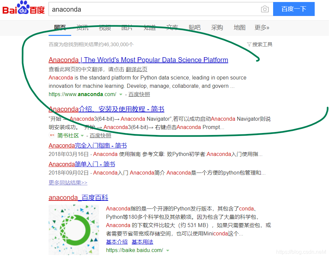329x258 pixels.
Task: Open Anaconda简单入门 - 简书 result
Action: coord(82,164)
